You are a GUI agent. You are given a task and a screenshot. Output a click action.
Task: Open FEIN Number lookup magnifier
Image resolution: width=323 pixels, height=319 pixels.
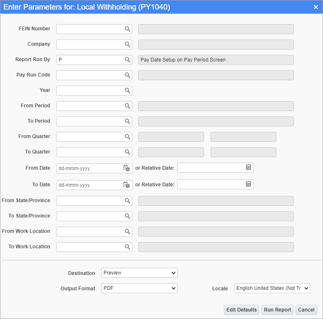pos(127,29)
